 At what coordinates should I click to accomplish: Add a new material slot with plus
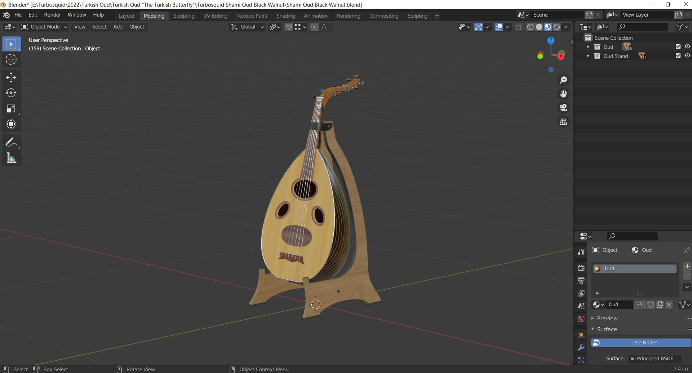pyautogui.click(x=687, y=266)
